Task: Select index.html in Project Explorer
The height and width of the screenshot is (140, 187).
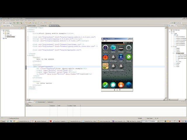Action: click(x=9, y=35)
